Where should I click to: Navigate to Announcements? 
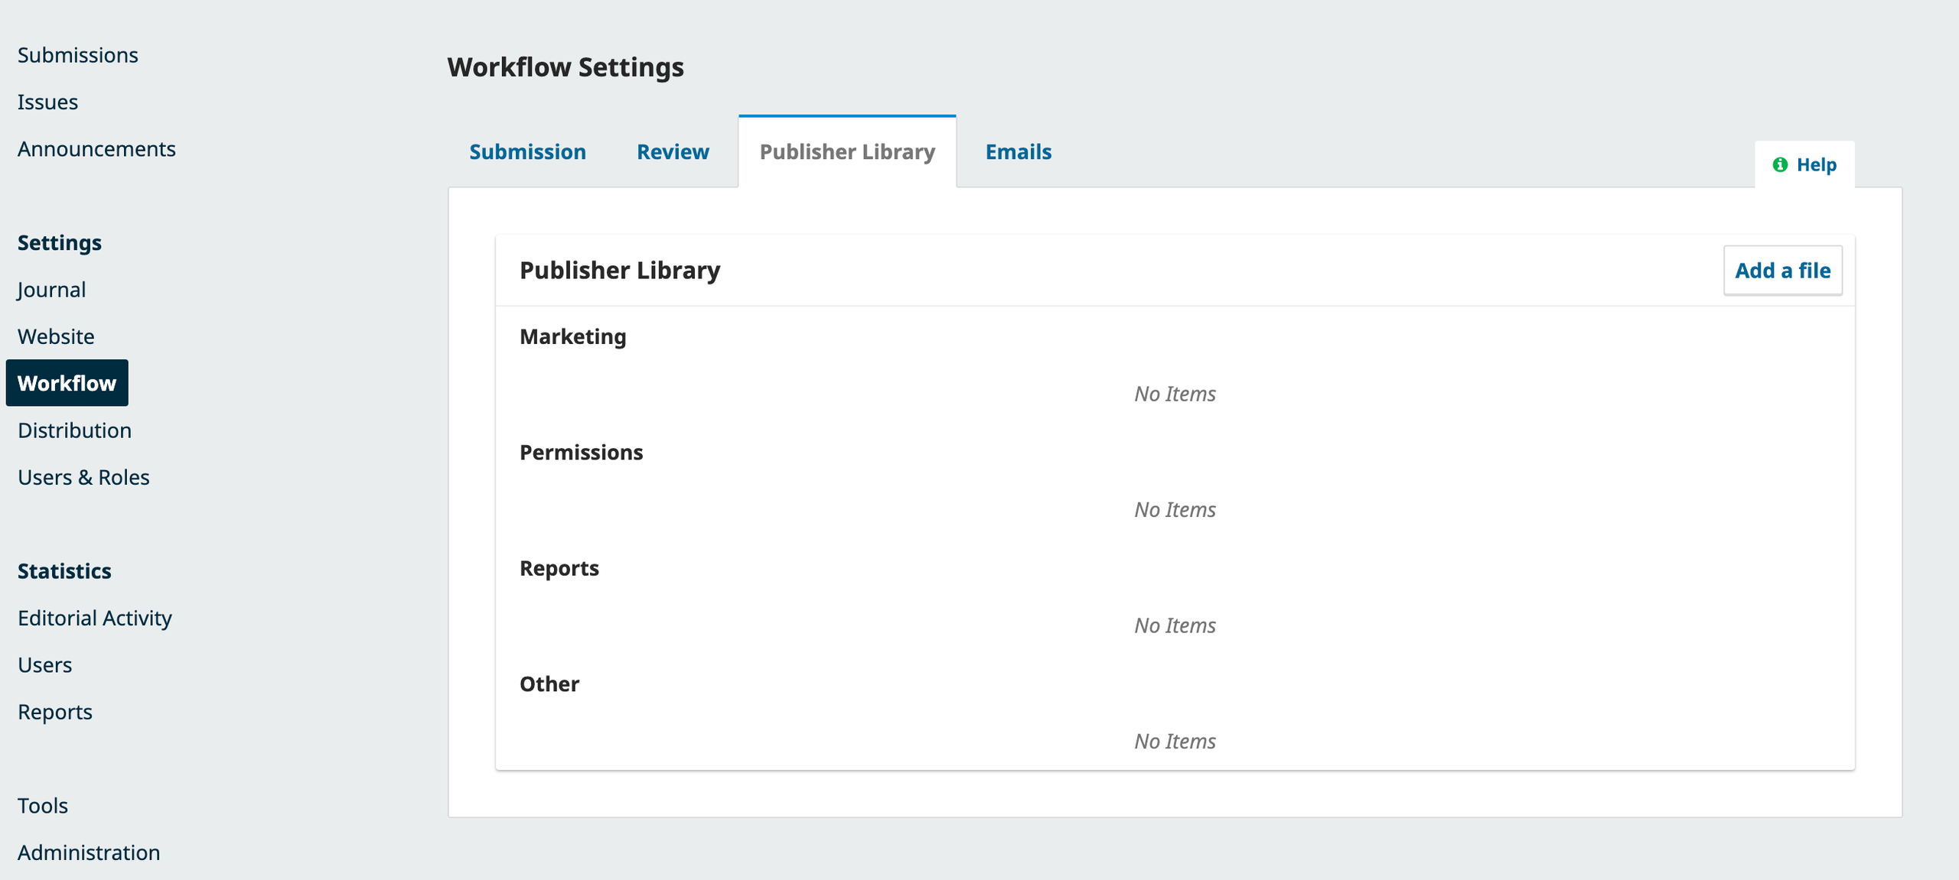(96, 148)
